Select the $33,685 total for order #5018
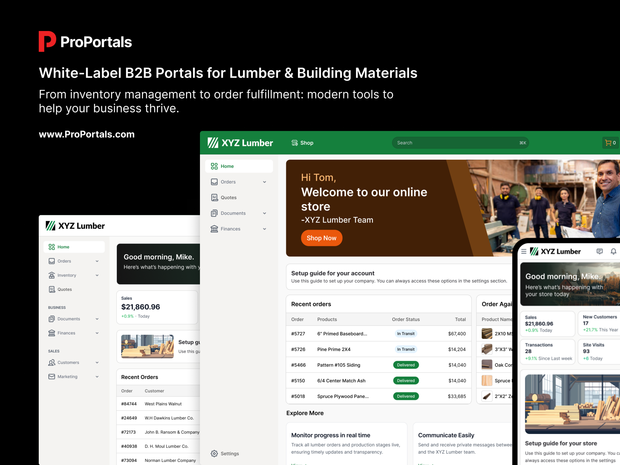Image resolution: width=620 pixels, height=465 pixels. pos(457,396)
